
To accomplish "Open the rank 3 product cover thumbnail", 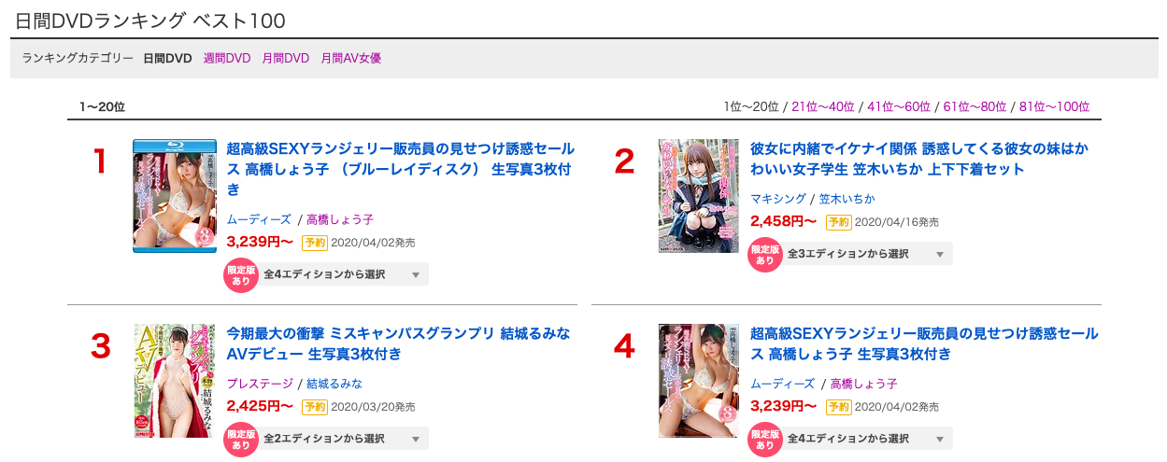I will click(x=175, y=381).
